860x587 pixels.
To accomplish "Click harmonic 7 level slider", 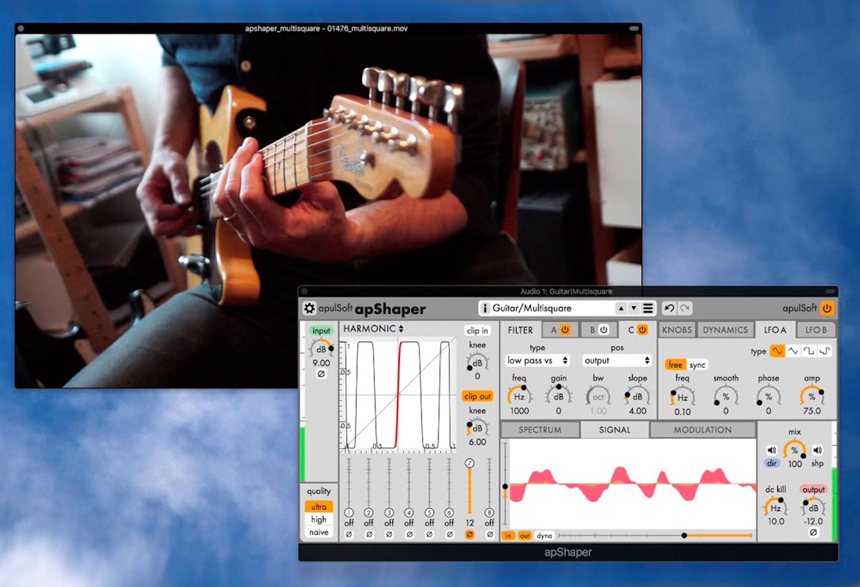I will (469, 487).
